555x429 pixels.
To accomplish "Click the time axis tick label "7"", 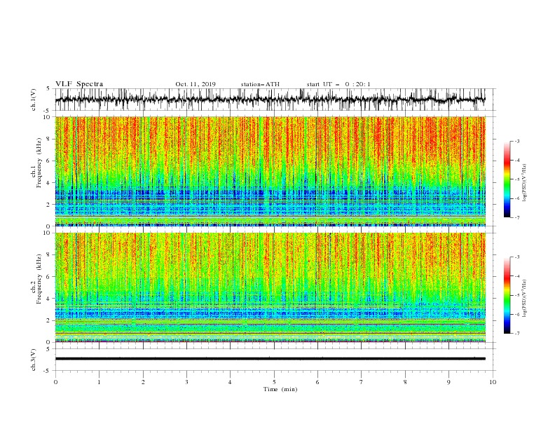I will click(x=362, y=382).
